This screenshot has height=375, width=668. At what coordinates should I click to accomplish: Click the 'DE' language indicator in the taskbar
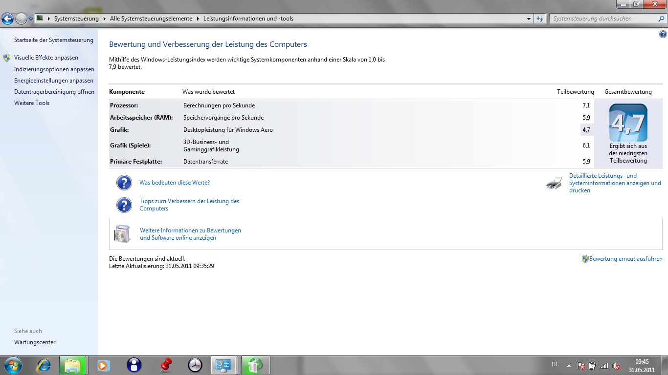click(x=555, y=364)
